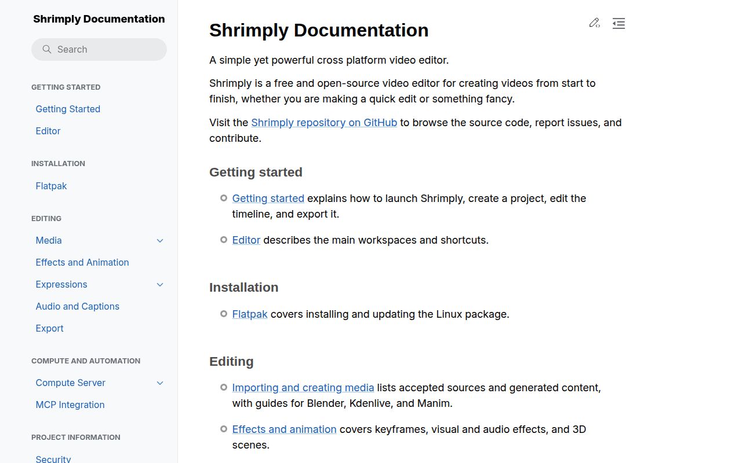Follow the Getting started body link
Screen dimensions: 742x463
[x=268, y=199]
